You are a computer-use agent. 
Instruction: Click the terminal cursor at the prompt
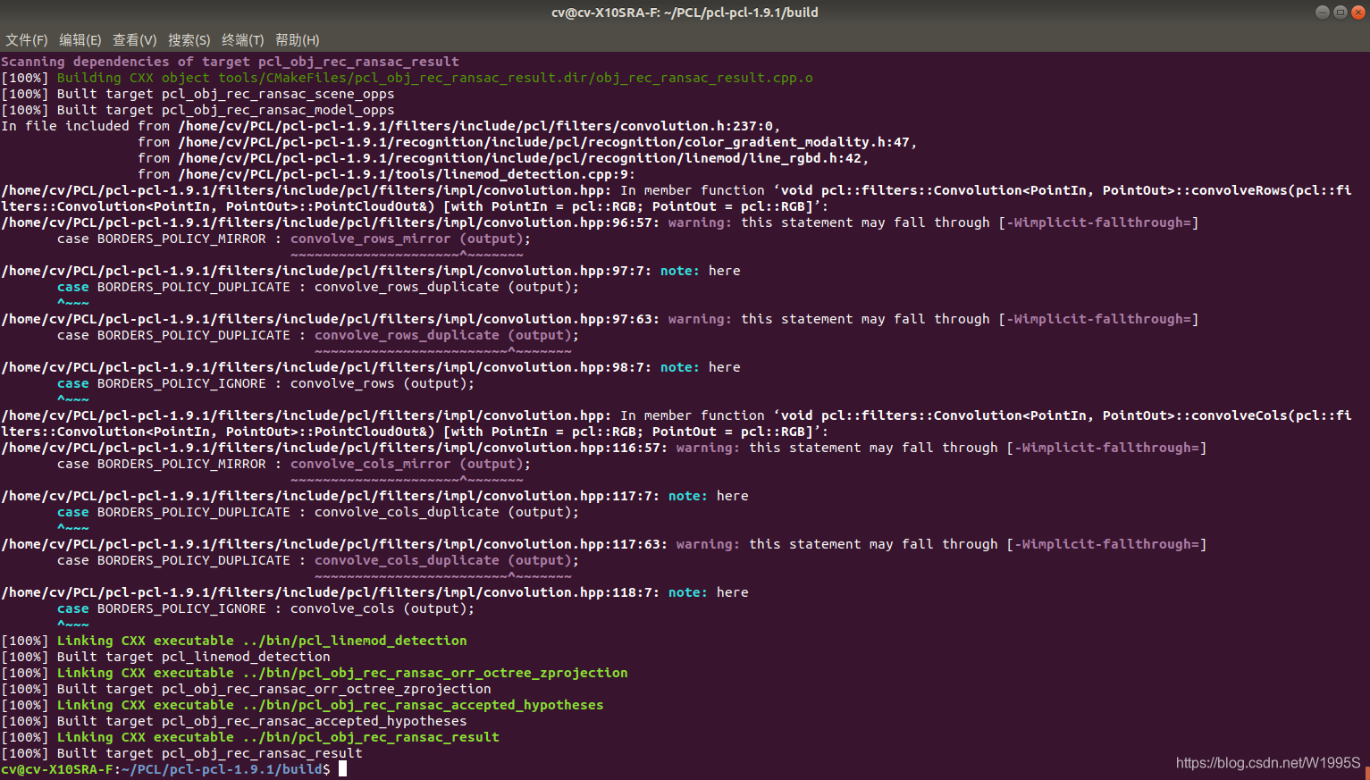(x=342, y=768)
